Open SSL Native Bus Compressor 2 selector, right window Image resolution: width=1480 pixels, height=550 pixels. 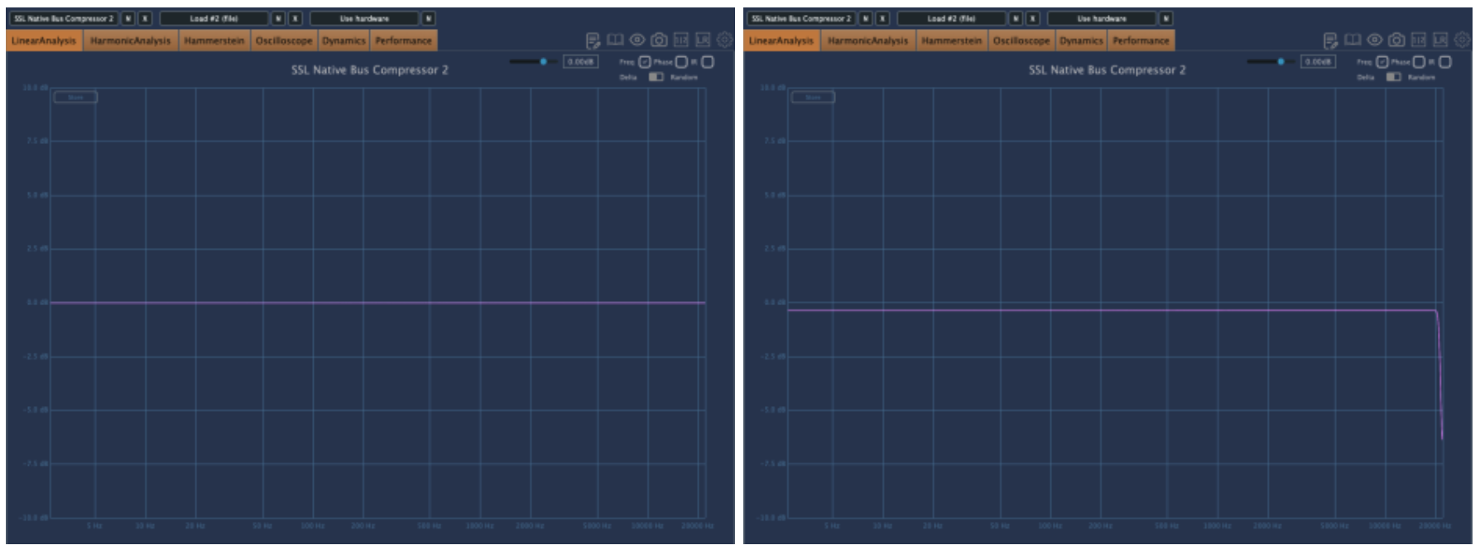pos(801,18)
